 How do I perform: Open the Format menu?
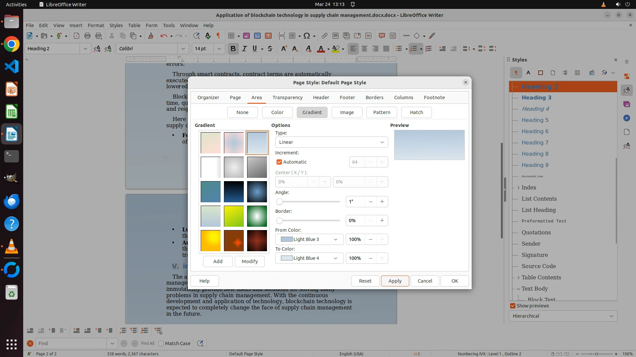tap(96, 25)
